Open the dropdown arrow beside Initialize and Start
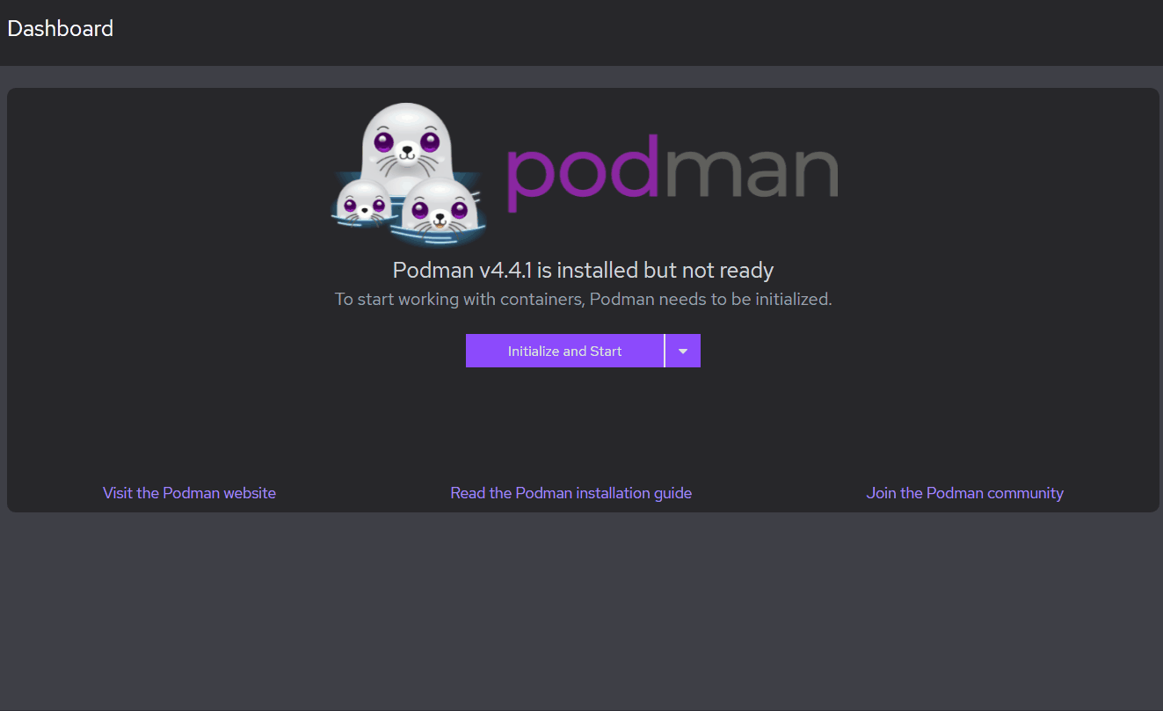Viewport: 1163px width, 711px height. [683, 351]
